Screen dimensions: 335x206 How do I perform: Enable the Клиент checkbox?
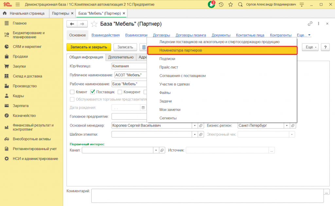[x=72, y=92]
